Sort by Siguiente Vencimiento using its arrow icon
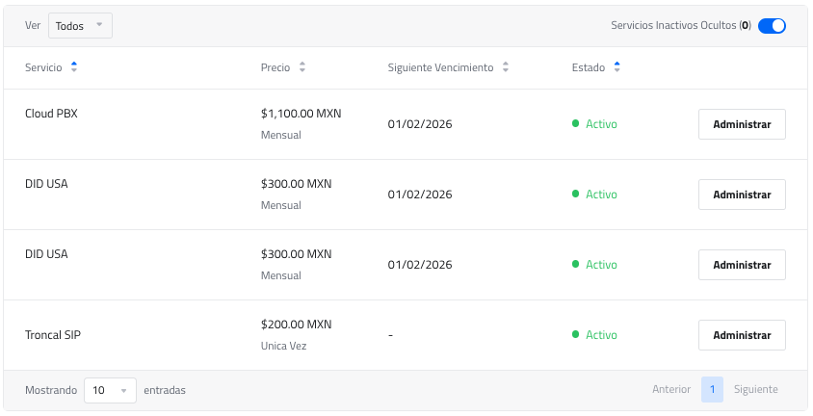 [506, 67]
